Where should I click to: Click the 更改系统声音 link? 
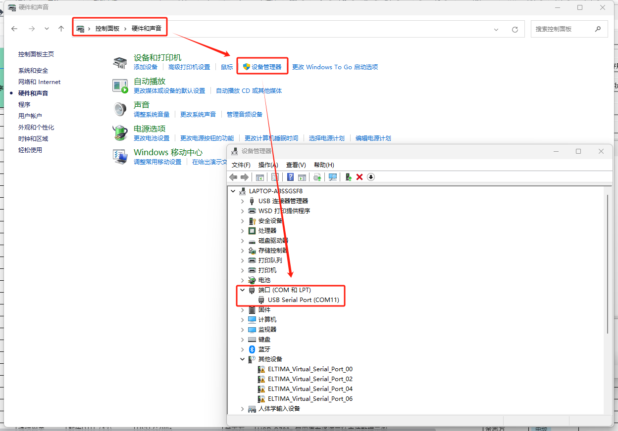pyautogui.click(x=198, y=114)
